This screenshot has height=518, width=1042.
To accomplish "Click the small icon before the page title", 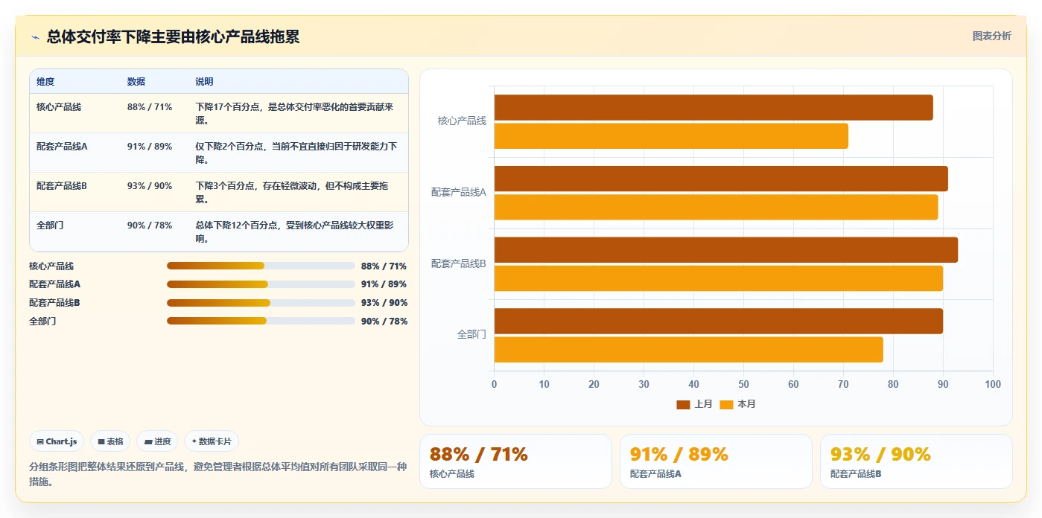I will [35, 37].
